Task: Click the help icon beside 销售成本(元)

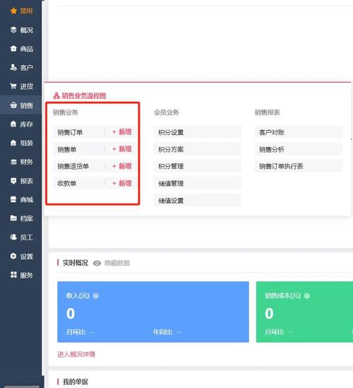Action: [307, 295]
